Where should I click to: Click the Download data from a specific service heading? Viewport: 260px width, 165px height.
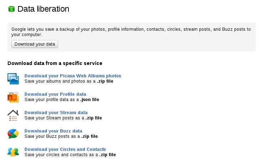55,64
